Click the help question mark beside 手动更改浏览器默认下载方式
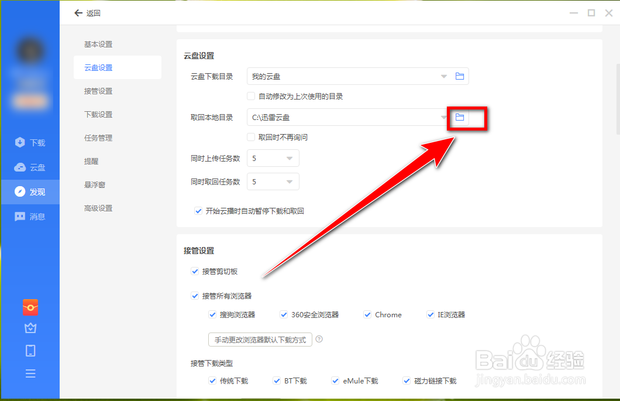The height and width of the screenshot is (401, 620). coord(319,339)
